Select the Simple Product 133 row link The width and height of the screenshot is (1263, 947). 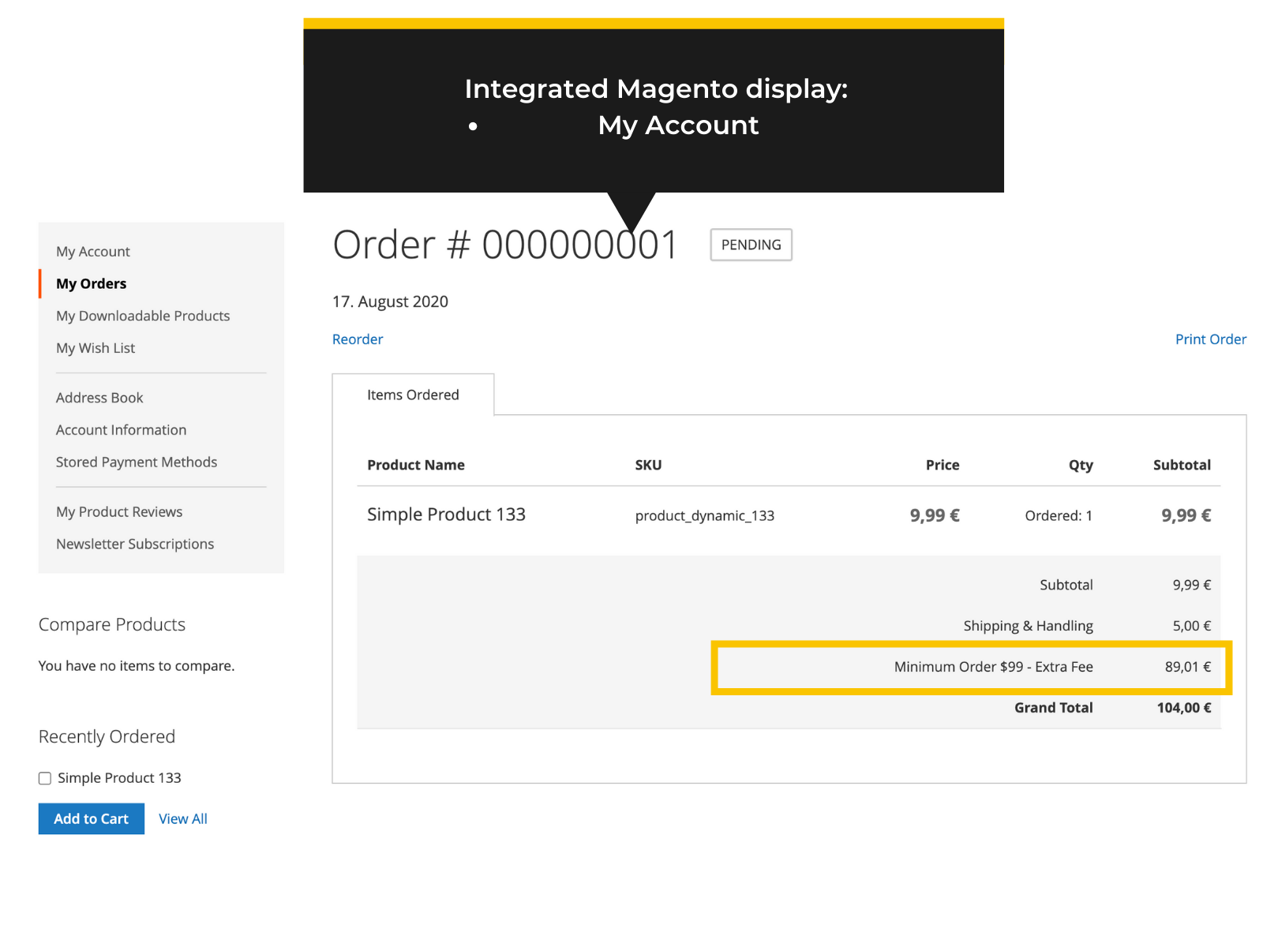[x=447, y=515]
